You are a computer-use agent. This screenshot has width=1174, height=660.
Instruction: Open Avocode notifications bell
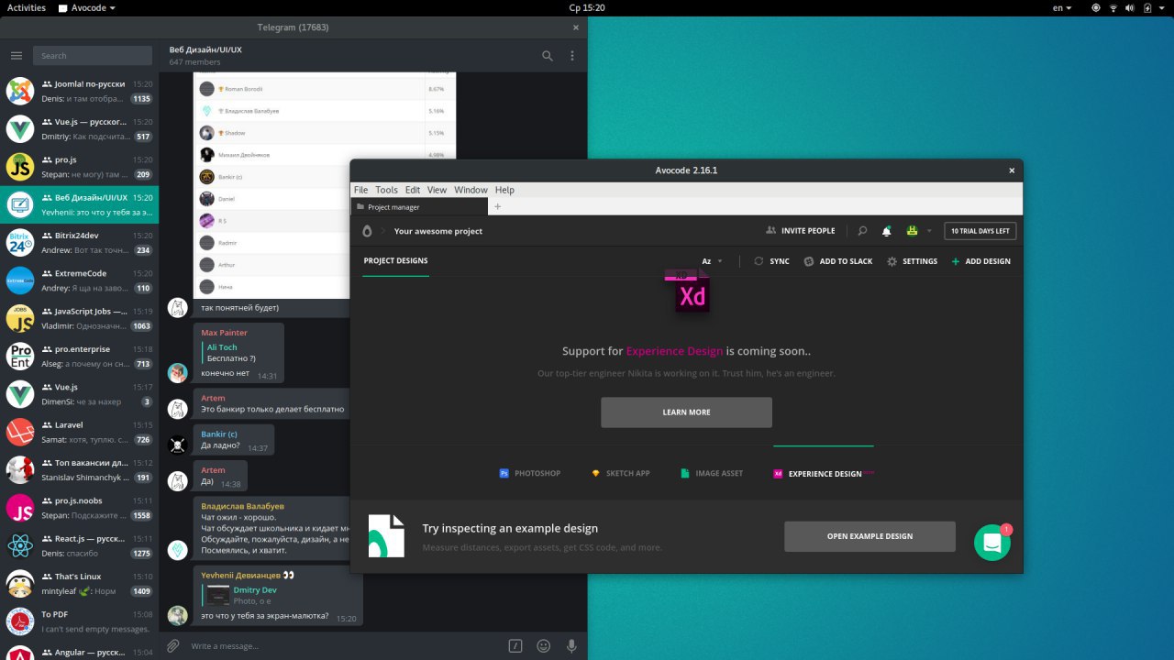pyautogui.click(x=887, y=231)
